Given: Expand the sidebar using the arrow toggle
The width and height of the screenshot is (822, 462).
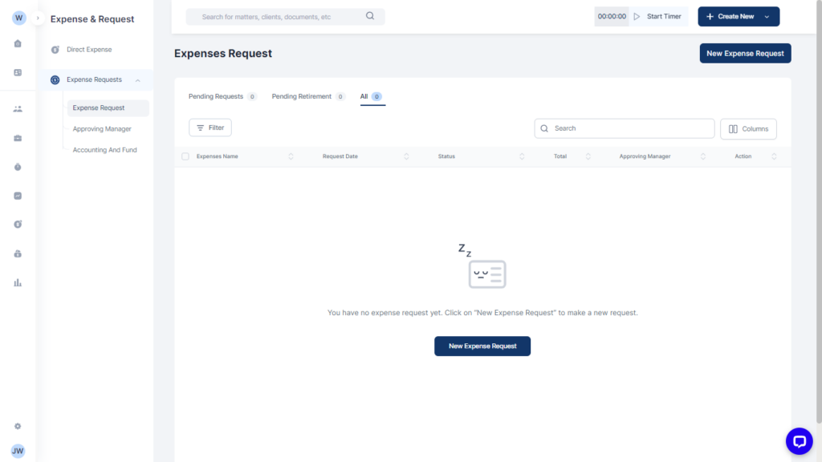Looking at the screenshot, I should click(x=38, y=18).
